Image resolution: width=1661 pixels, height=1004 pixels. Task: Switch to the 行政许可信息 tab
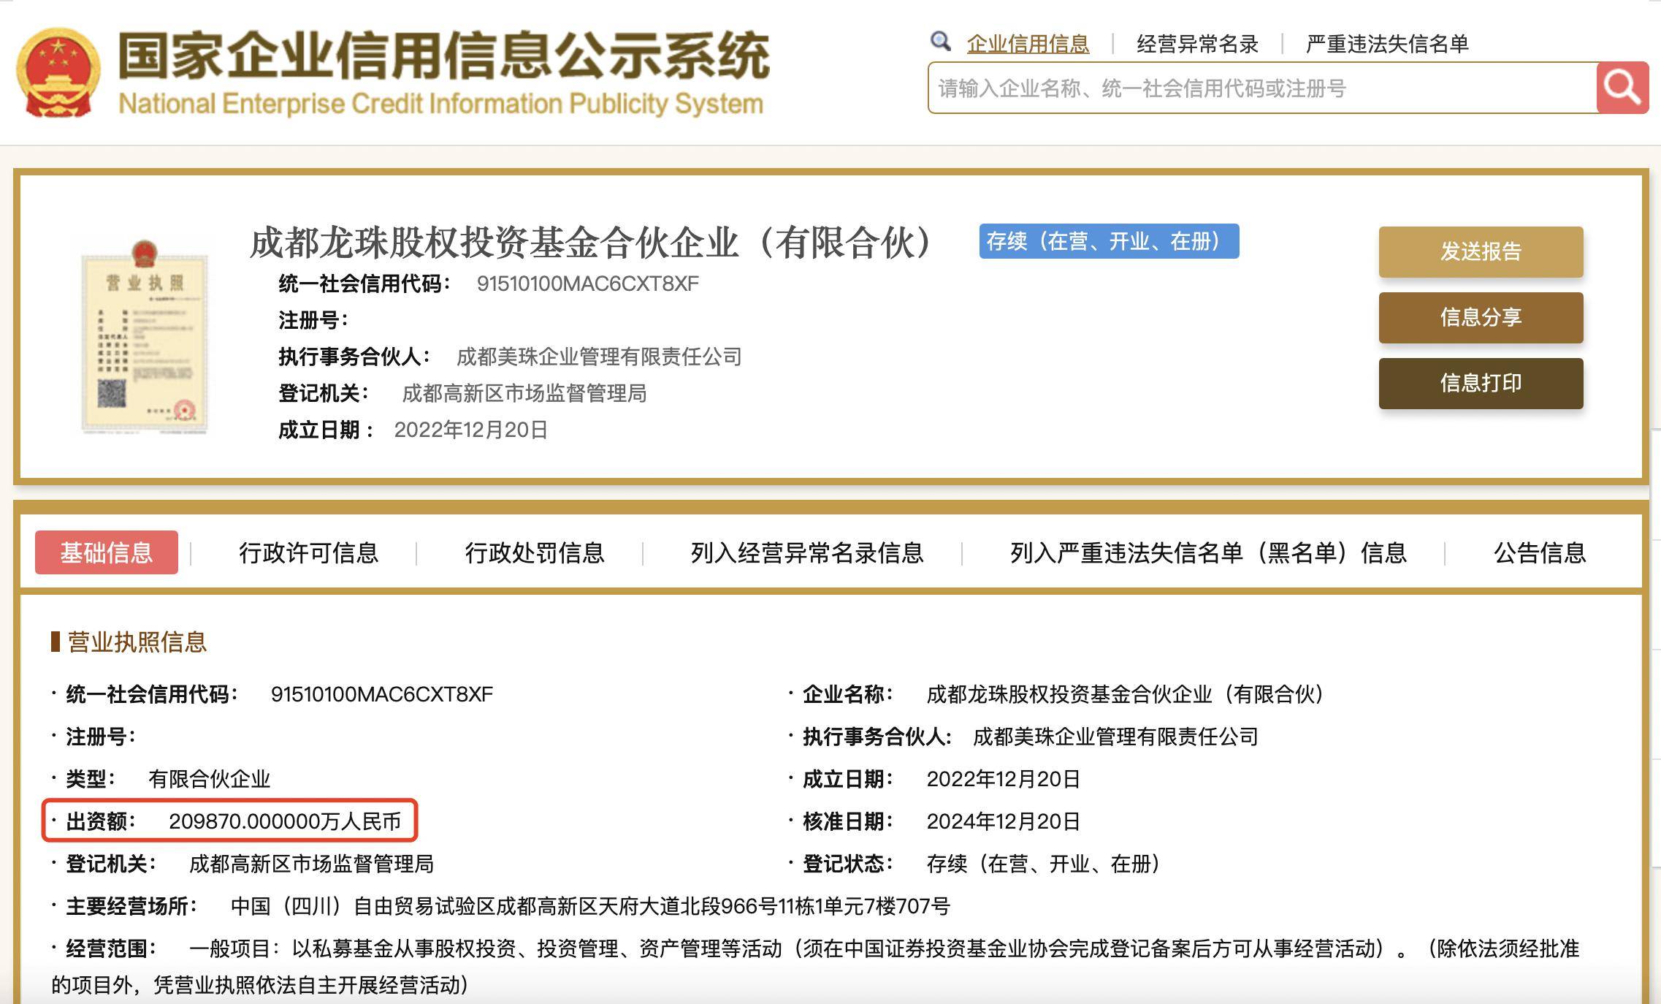(310, 554)
